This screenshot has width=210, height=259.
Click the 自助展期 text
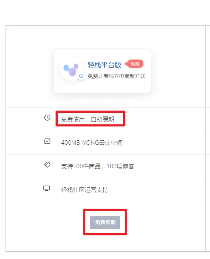pyautogui.click(x=102, y=119)
